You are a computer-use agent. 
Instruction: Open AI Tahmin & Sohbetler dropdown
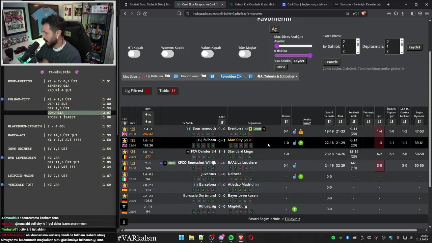tap(277, 76)
